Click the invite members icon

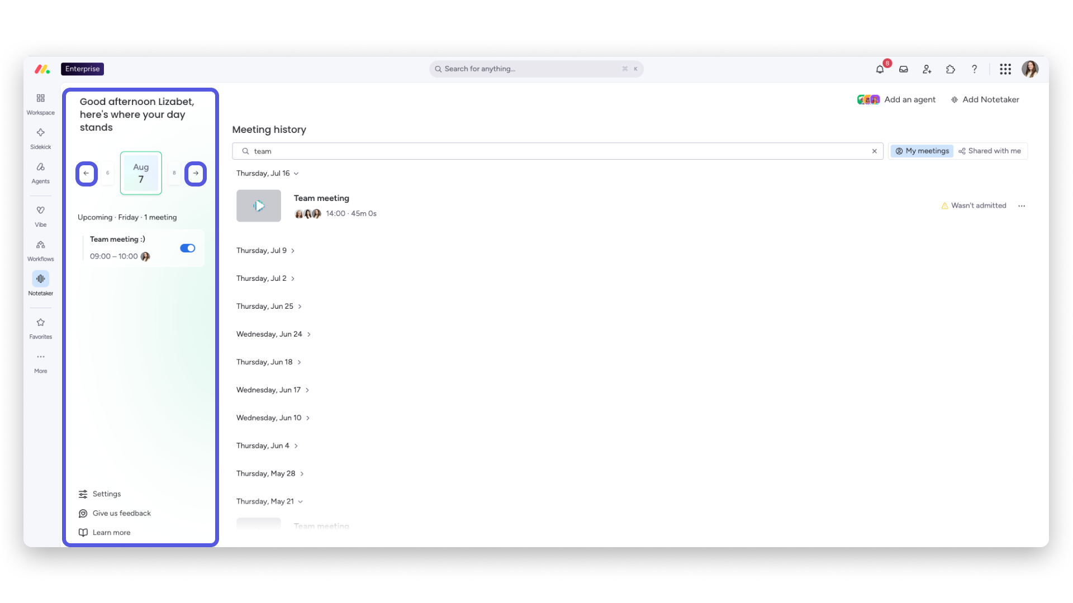tap(927, 69)
